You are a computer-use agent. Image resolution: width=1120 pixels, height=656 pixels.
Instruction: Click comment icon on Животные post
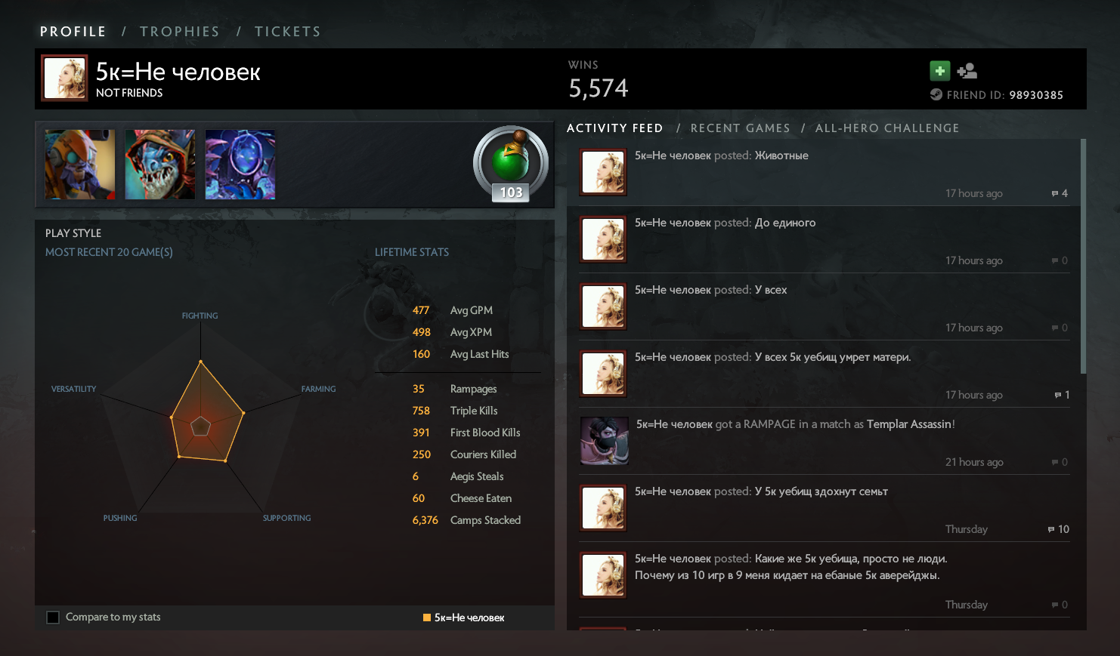pyautogui.click(x=1055, y=194)
